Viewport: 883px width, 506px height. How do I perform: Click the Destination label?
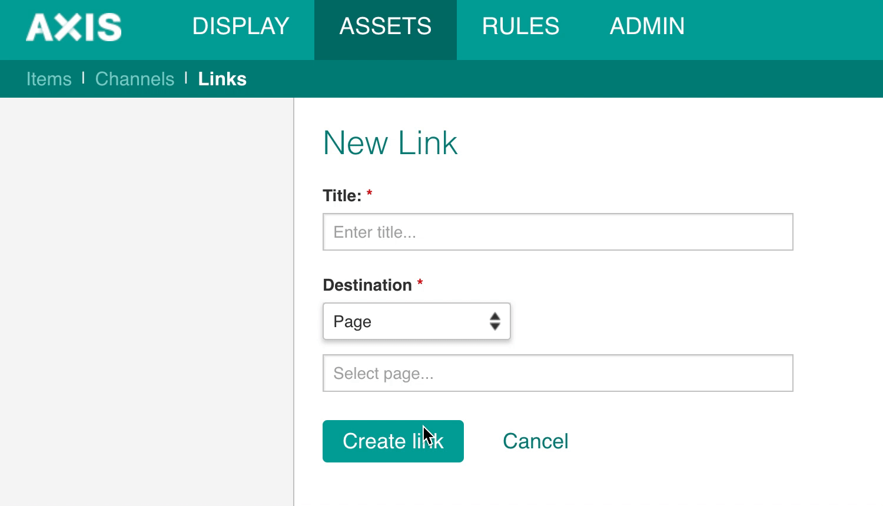point(367,285)
